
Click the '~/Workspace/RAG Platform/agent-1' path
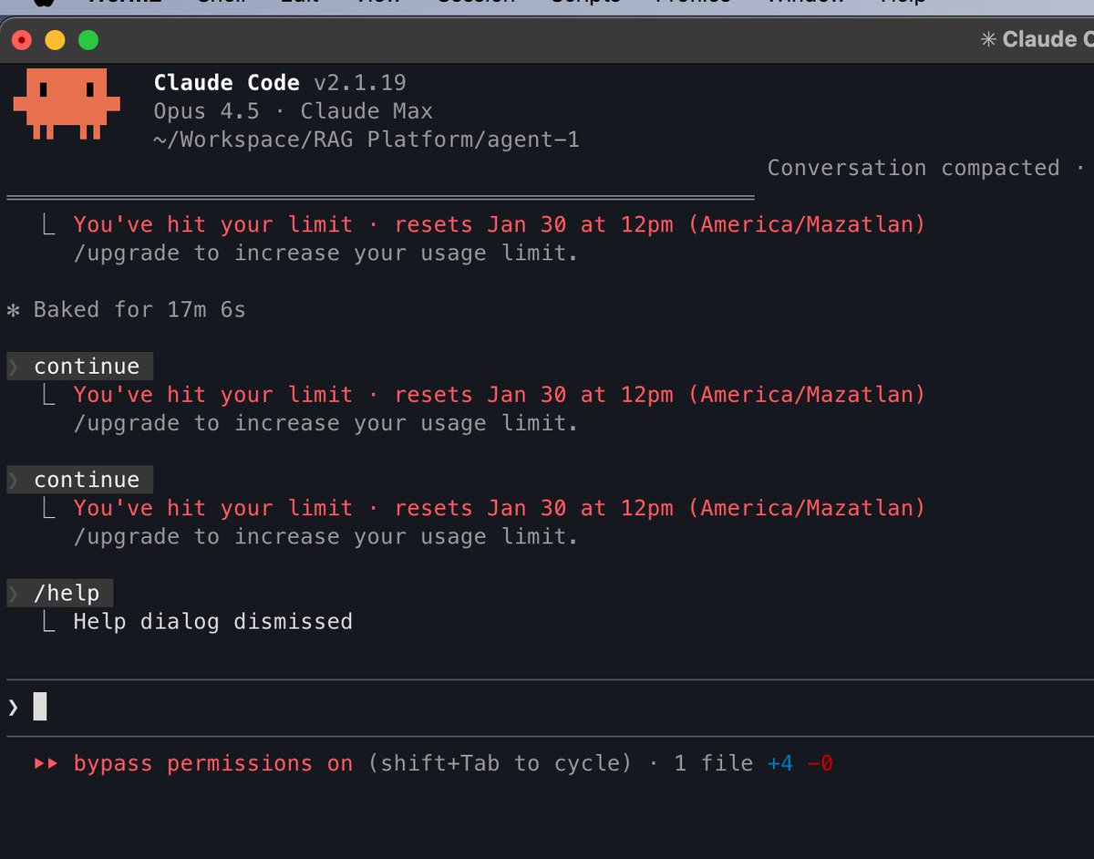(x=366, y=140)
